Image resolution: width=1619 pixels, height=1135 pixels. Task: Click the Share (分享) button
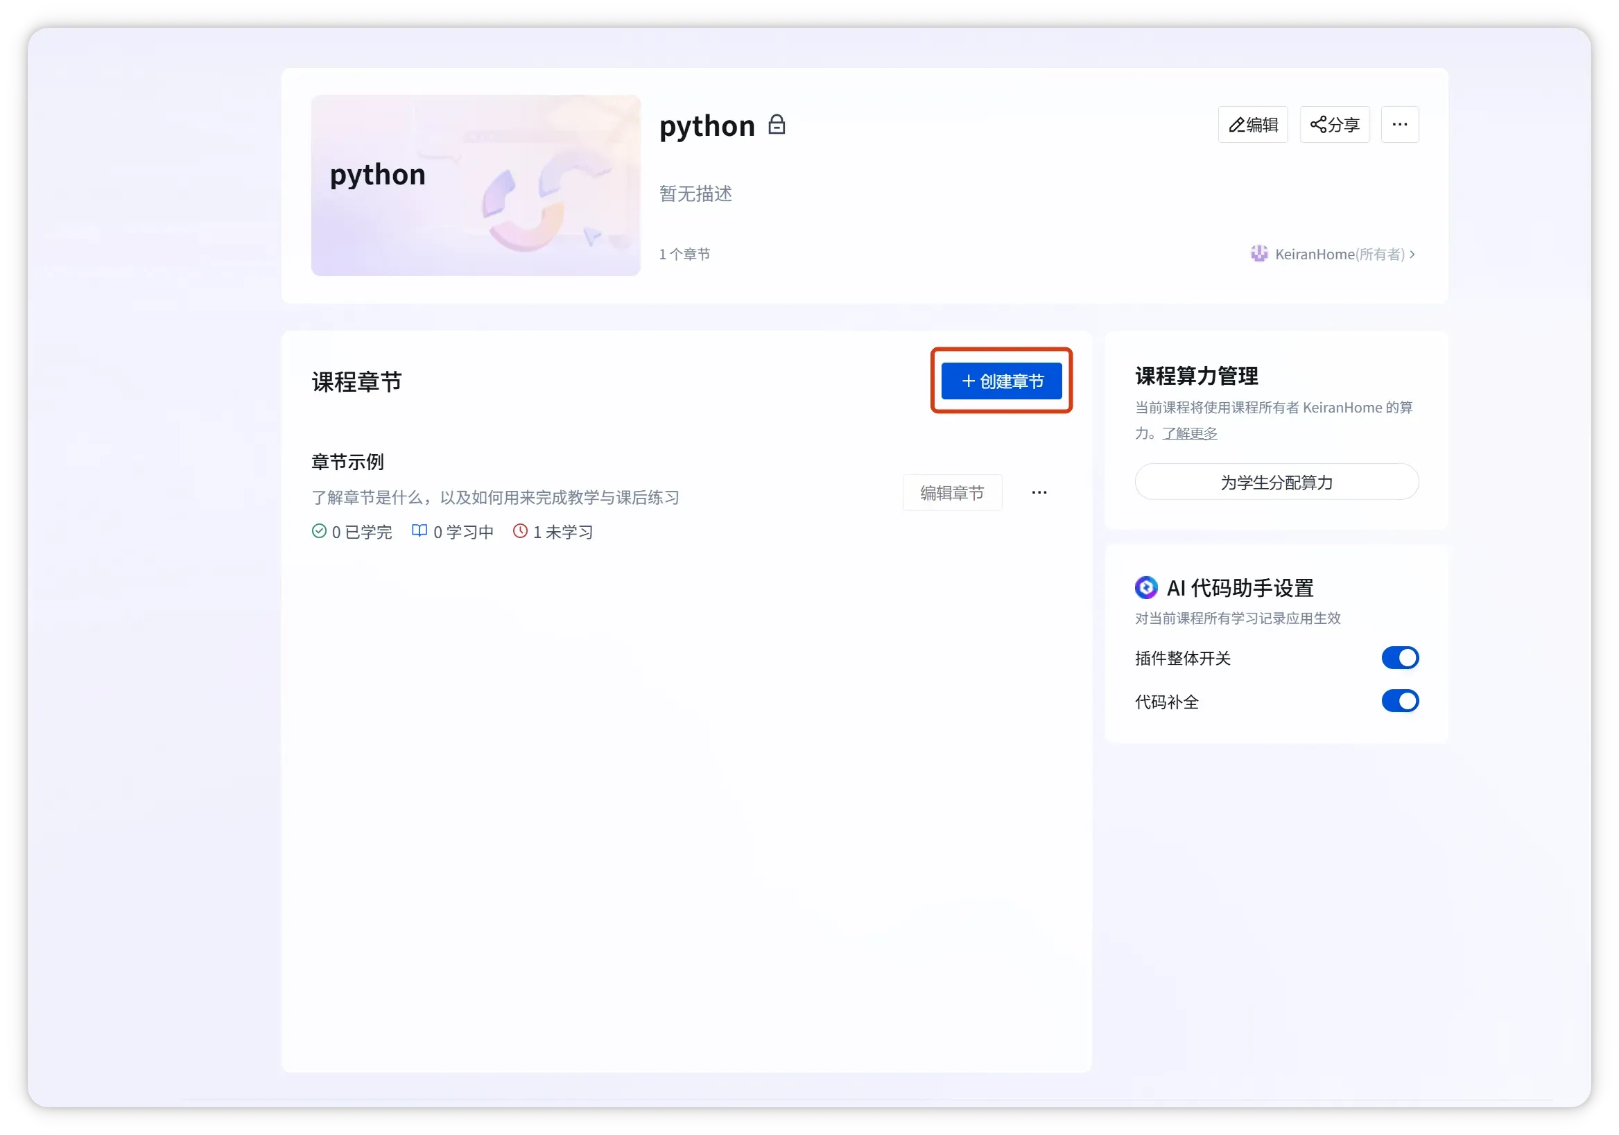pos(1334,125)
